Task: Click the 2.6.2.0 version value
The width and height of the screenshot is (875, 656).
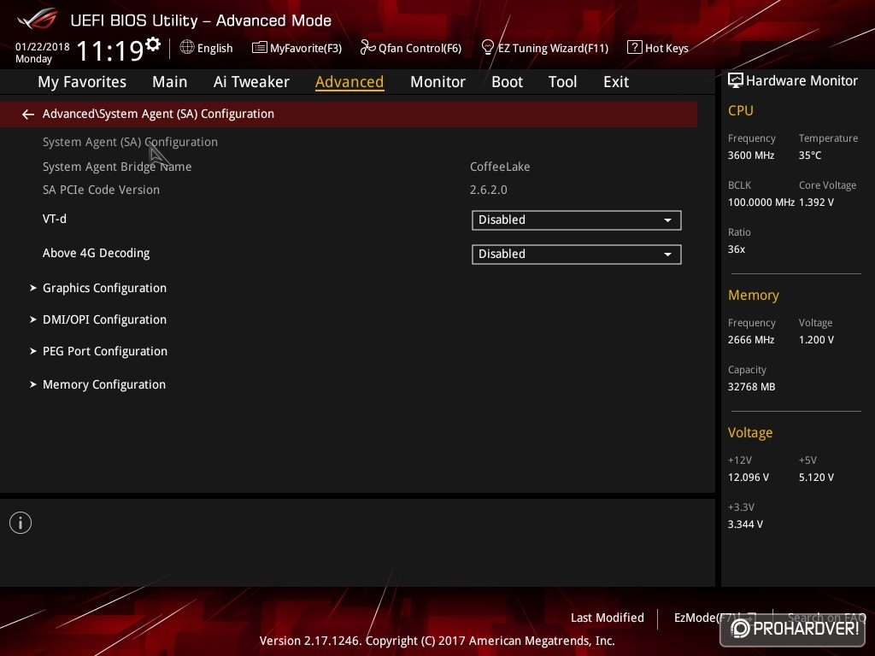Action: [488, 190]
